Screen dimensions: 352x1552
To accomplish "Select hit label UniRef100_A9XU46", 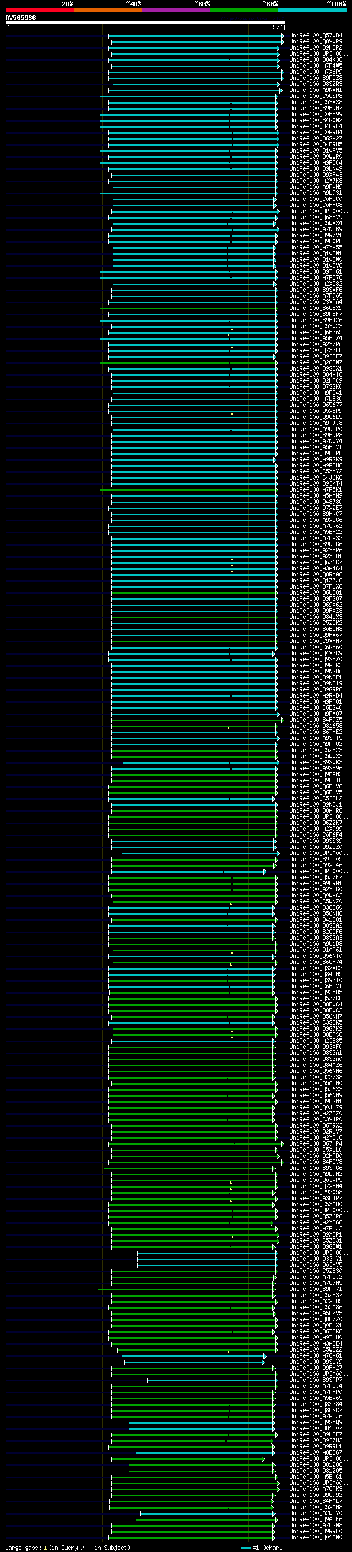I will (316, 865).
